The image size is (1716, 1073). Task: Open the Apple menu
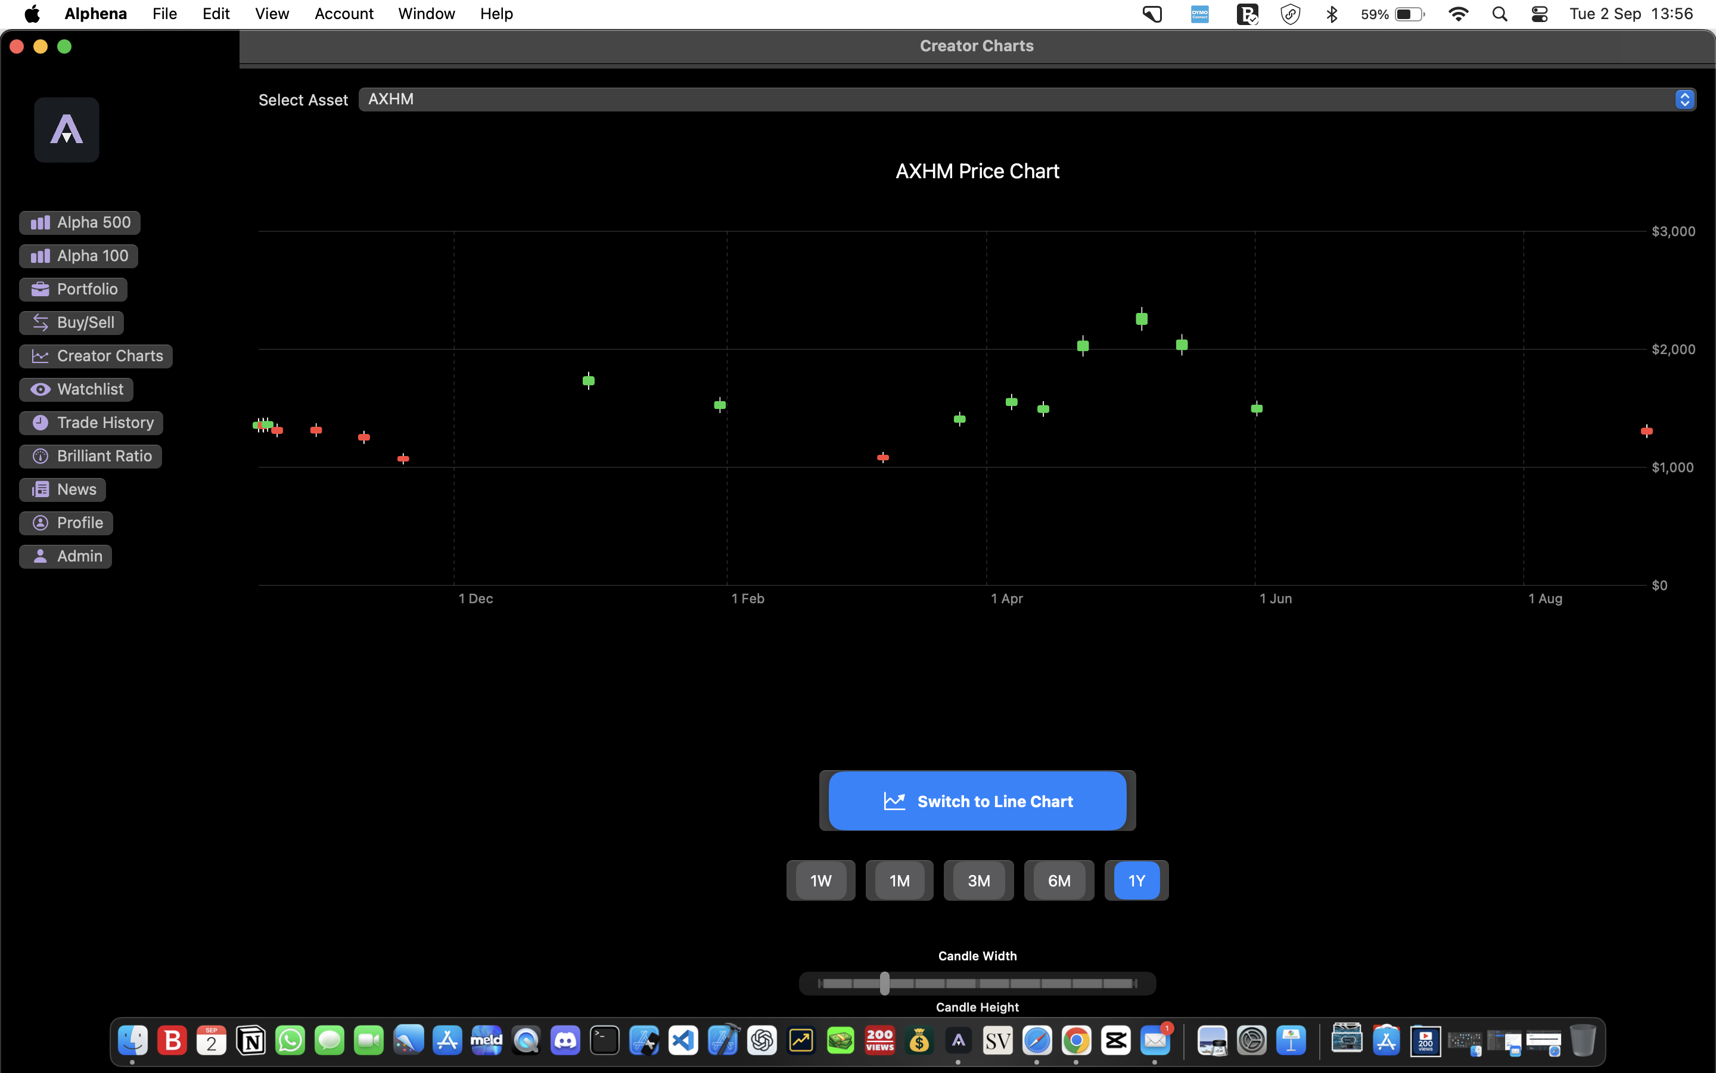coord(32,14)
